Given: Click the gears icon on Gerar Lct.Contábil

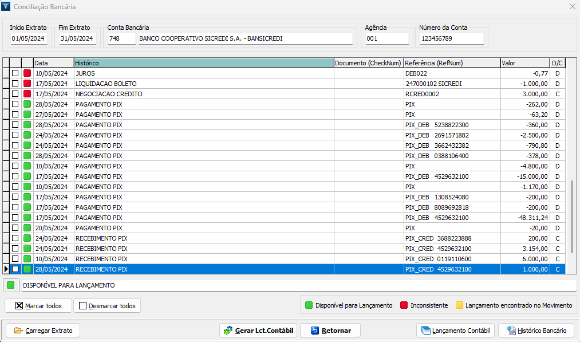Looking at the screenshot, I should click(x=228, y=331).
